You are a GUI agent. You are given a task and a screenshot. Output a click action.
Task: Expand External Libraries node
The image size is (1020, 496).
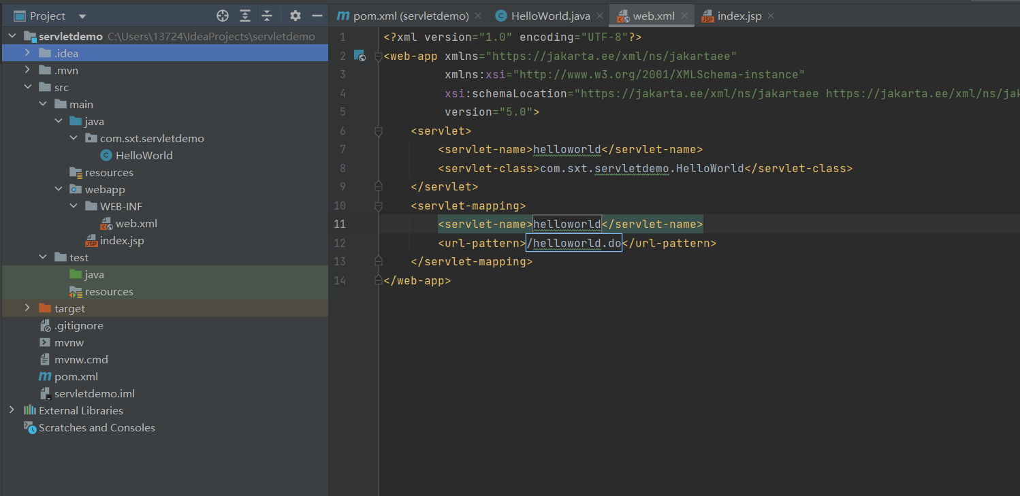pos(12,410)
